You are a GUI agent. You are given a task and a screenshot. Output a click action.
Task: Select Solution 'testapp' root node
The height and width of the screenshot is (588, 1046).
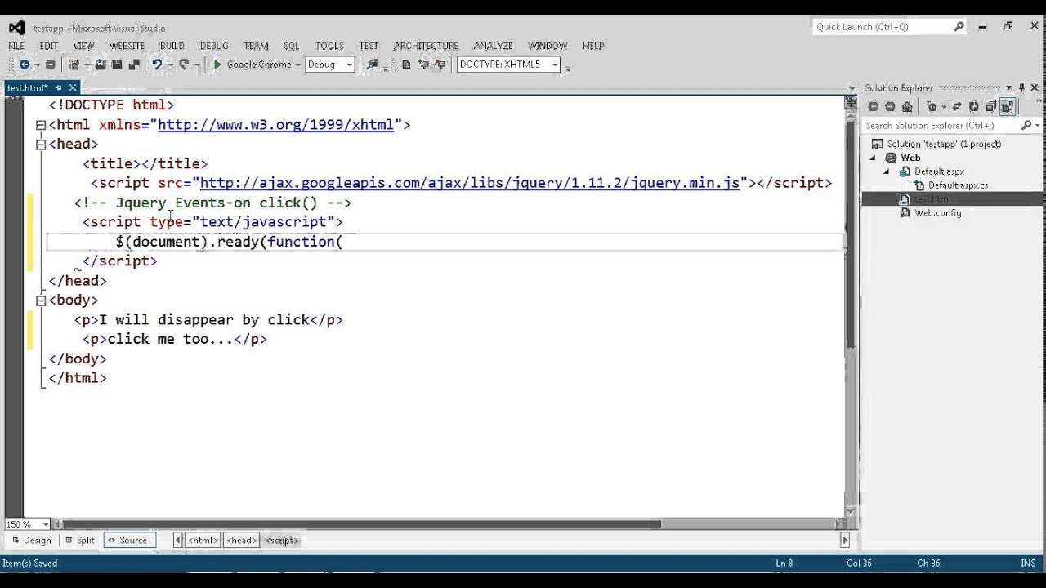[x=944, y=144]
